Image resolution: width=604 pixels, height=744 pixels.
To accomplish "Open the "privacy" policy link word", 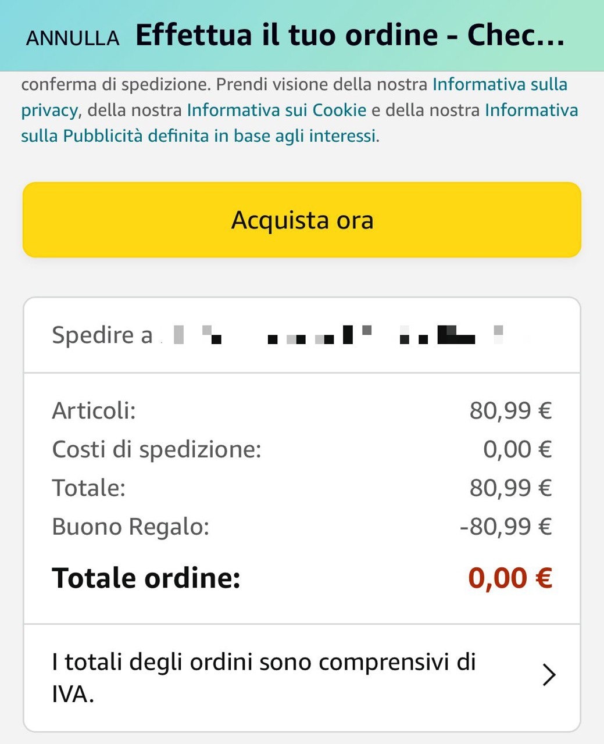I will (49, 110).
